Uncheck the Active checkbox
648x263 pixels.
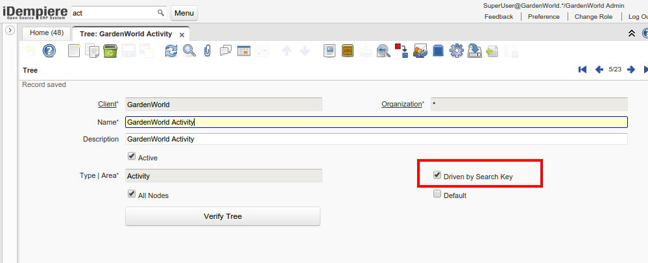132,157
